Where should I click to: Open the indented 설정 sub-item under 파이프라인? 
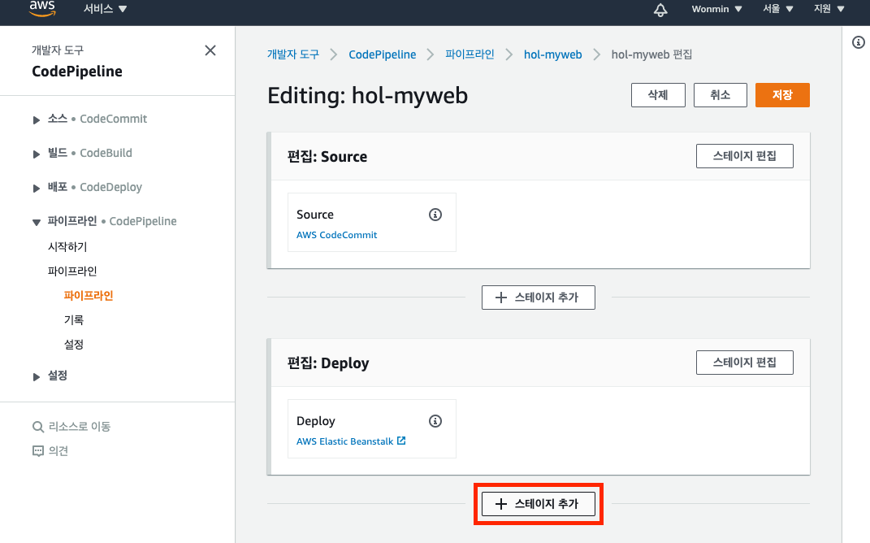pyautogui.click(x=74, y=344)
